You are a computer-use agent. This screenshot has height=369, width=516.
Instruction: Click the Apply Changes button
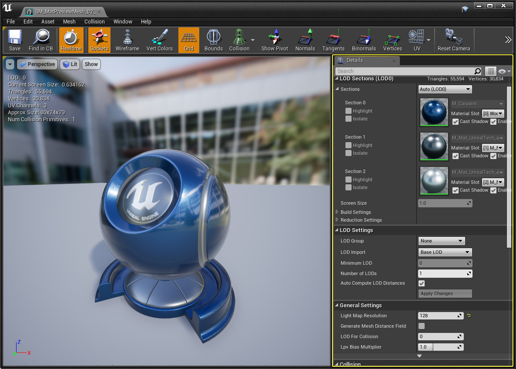point(445,293)
